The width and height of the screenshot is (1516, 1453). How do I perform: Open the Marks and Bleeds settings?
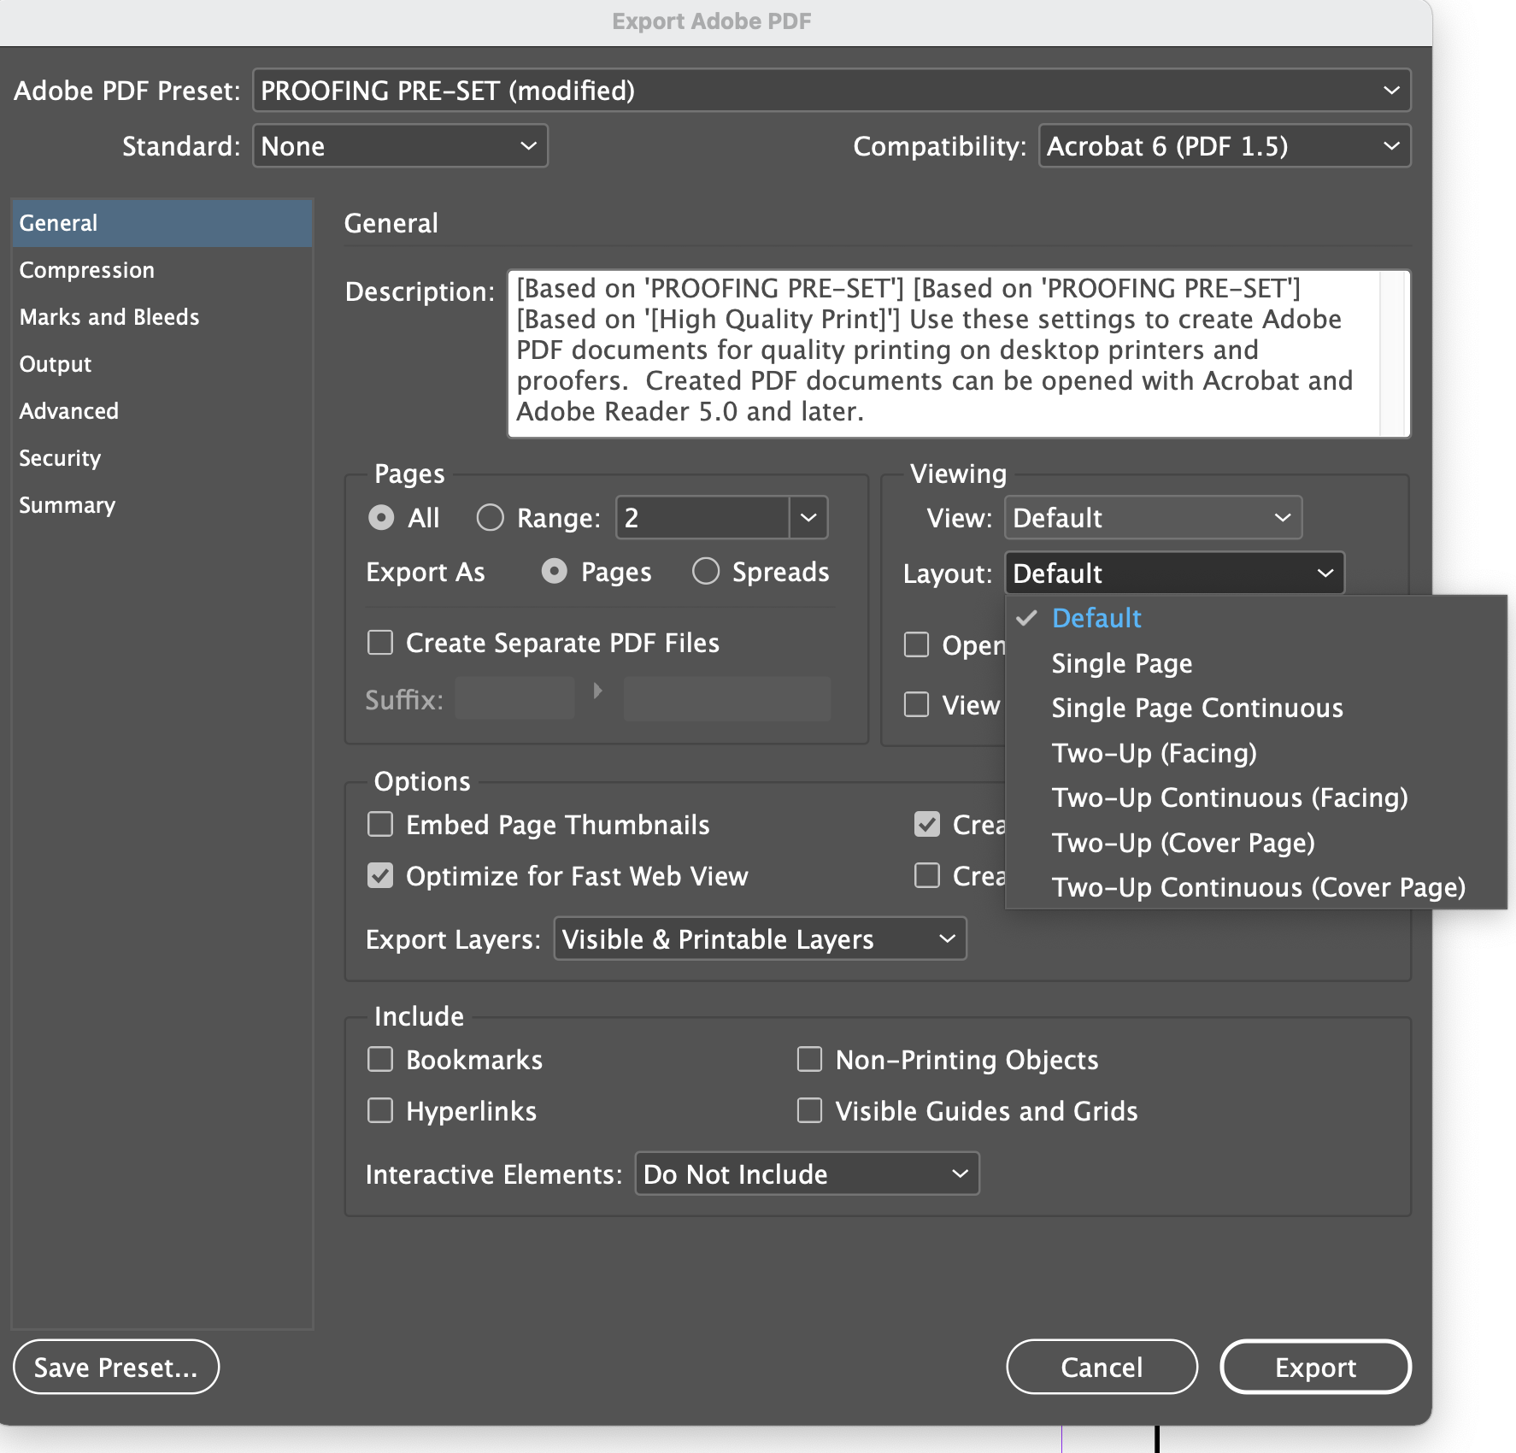coord(109,316)
